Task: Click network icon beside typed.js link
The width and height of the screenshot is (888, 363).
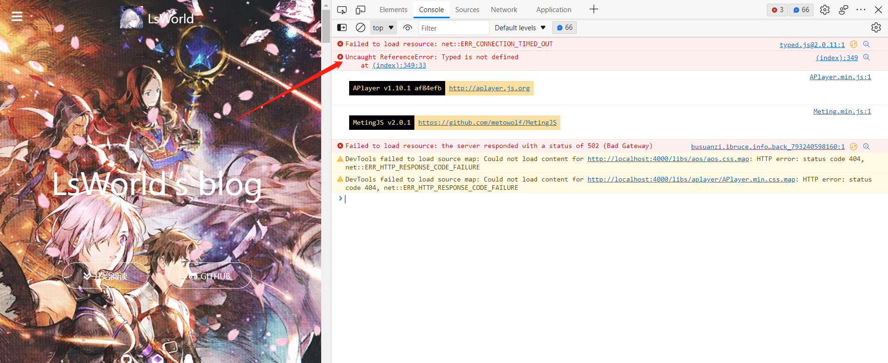Action: [854, 44]
